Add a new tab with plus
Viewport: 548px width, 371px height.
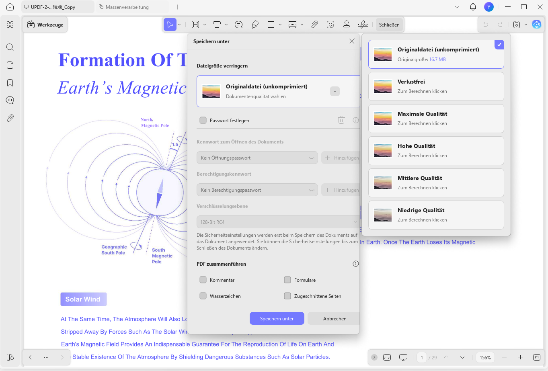point(177,7)
